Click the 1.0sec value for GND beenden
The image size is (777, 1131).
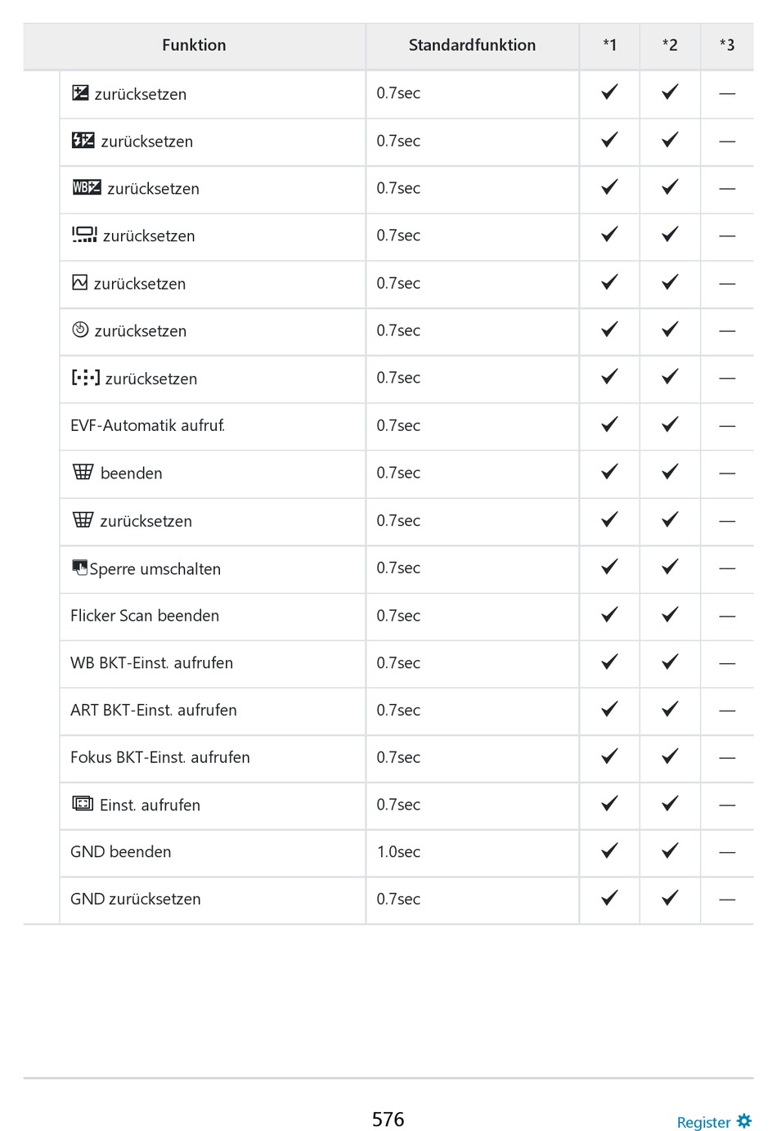(398, 852)
